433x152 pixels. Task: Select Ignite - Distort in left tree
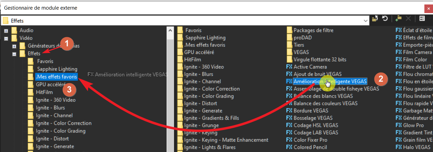click(x=52, y=139)
